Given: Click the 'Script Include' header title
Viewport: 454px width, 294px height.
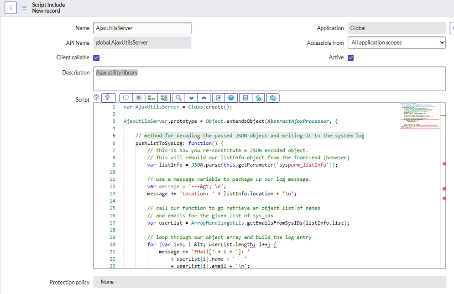Looking at the screenshot, I should coord(48,5).
